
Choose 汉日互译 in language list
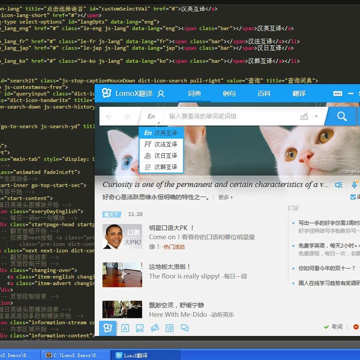[x=161, y=156]
